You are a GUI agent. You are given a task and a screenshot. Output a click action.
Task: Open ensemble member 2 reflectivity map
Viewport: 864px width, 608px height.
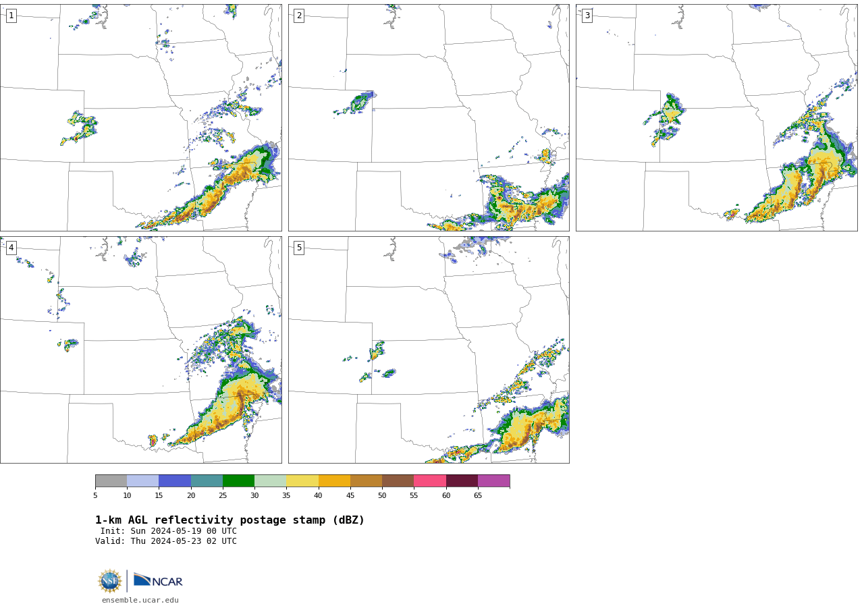pyautogui.click(x=429, y=118)
